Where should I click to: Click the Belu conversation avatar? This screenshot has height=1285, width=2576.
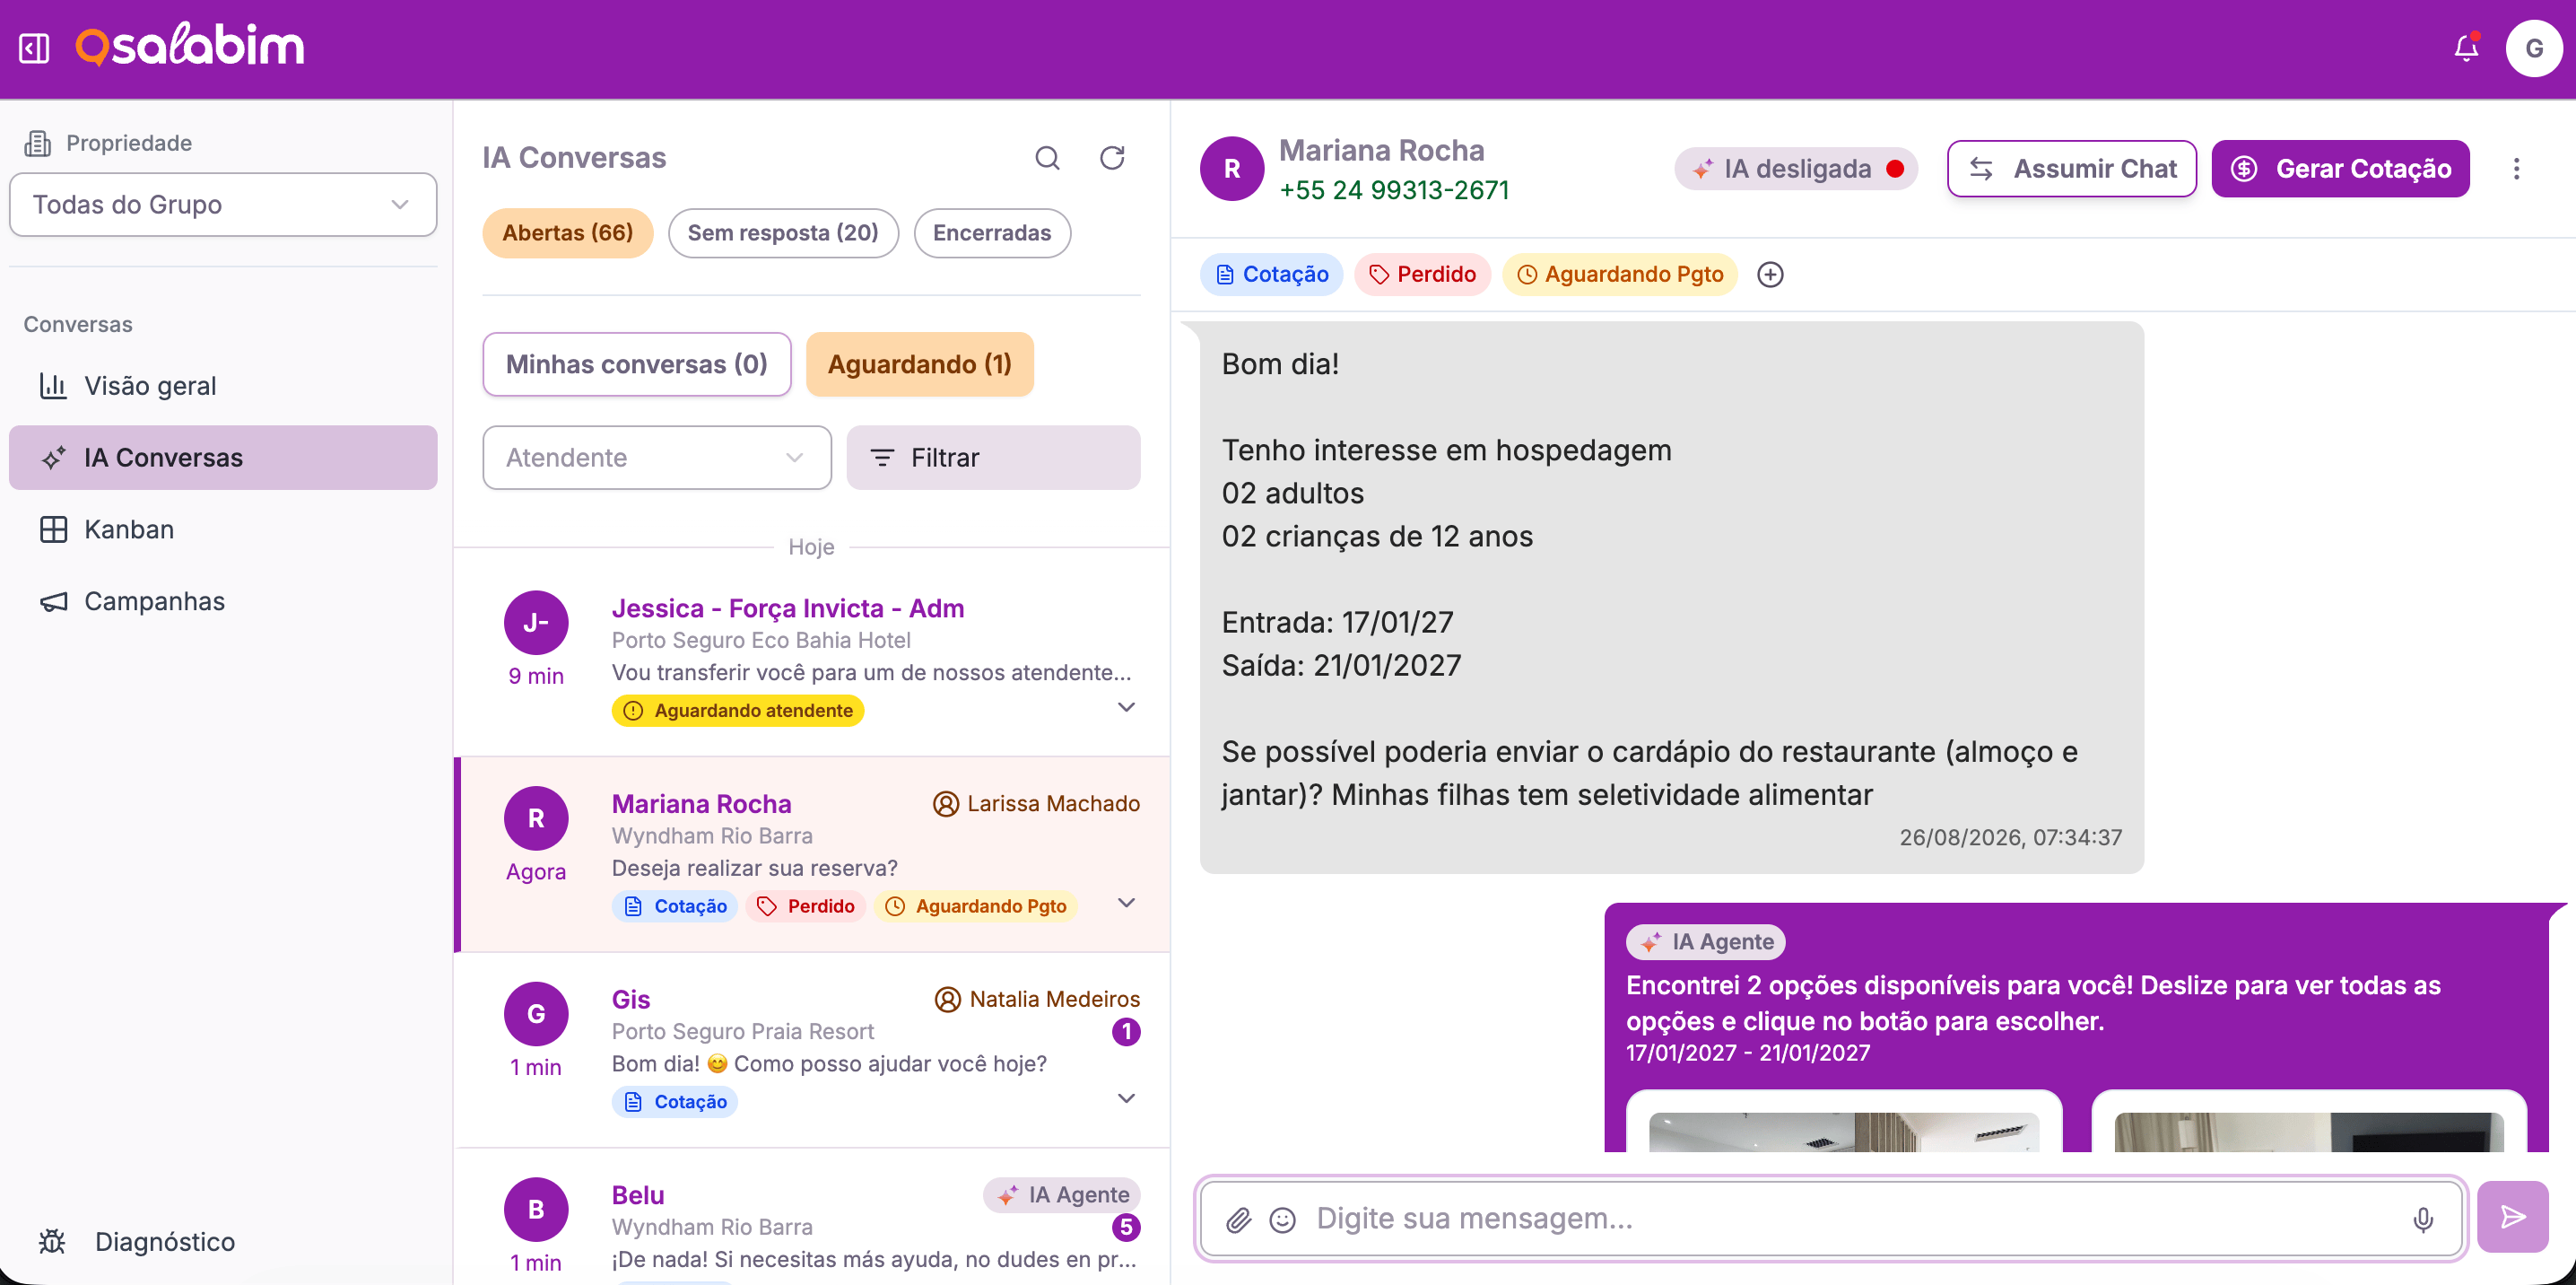click(x=536, y=1209)
